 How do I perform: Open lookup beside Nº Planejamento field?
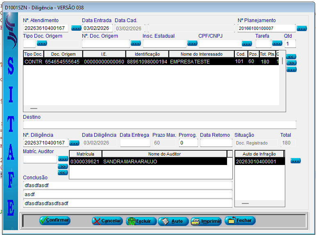click(302, 28)
